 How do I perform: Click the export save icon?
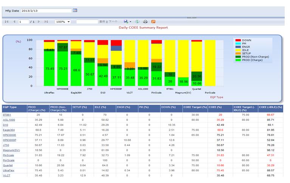(x=126, y=22)
